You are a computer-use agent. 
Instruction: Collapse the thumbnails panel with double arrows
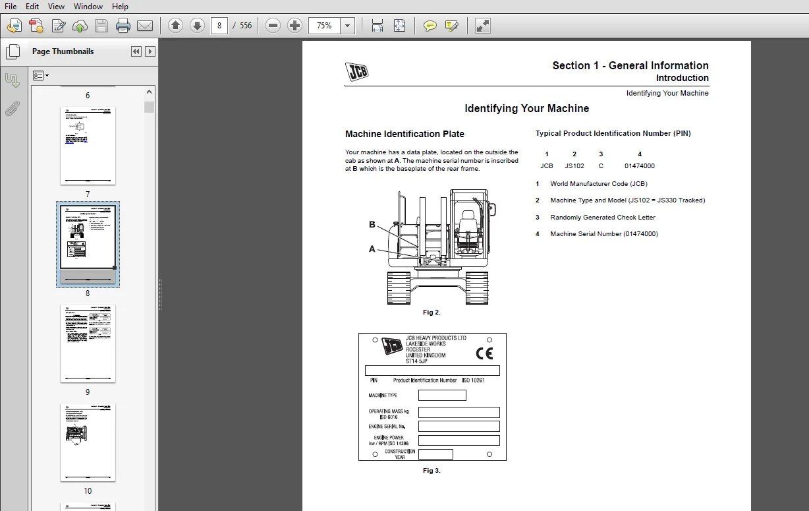136,51
